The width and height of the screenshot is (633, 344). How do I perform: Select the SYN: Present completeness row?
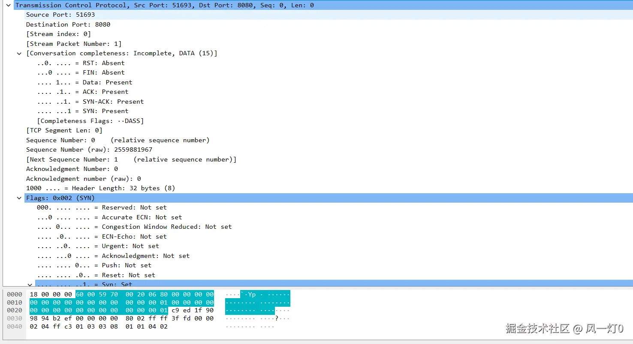(334, 111)
